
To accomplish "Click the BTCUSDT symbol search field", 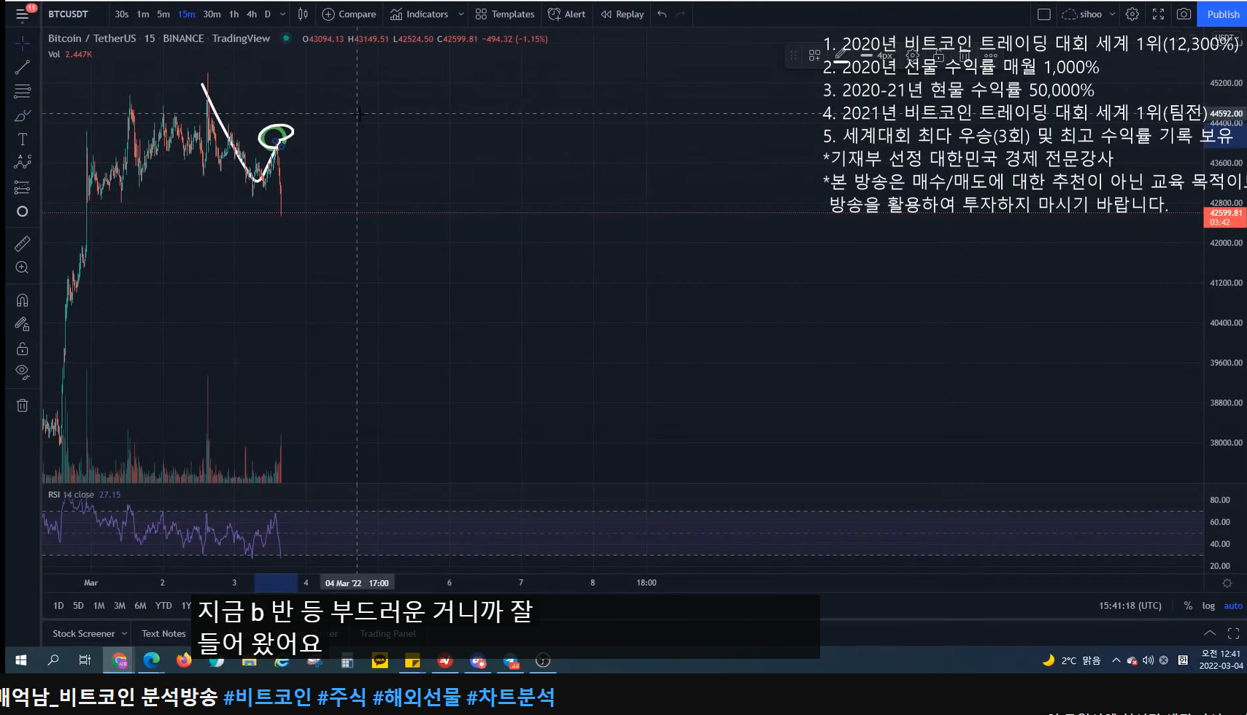I will tap(69, 14).
